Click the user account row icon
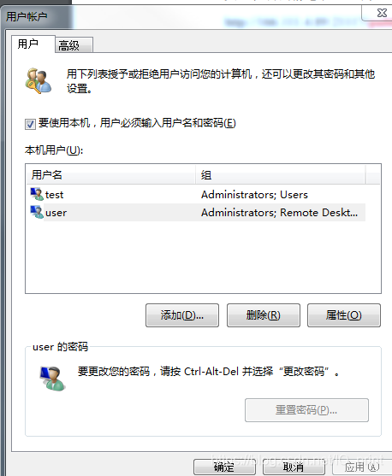This screenshot has height=476, width=392. (37, 212)
